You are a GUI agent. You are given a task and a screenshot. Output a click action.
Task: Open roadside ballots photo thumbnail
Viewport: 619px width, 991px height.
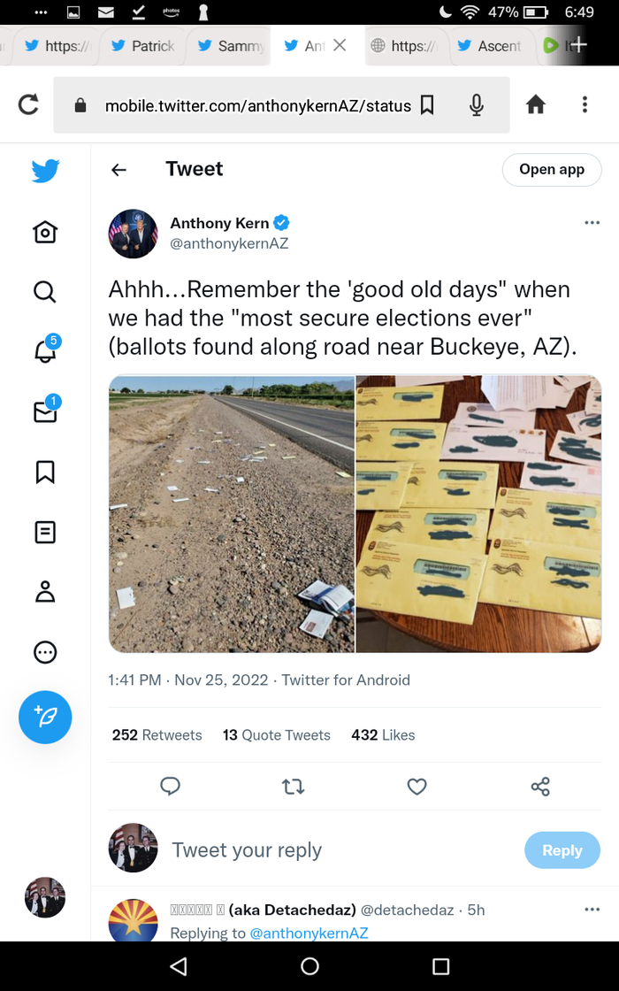[232, 513]
